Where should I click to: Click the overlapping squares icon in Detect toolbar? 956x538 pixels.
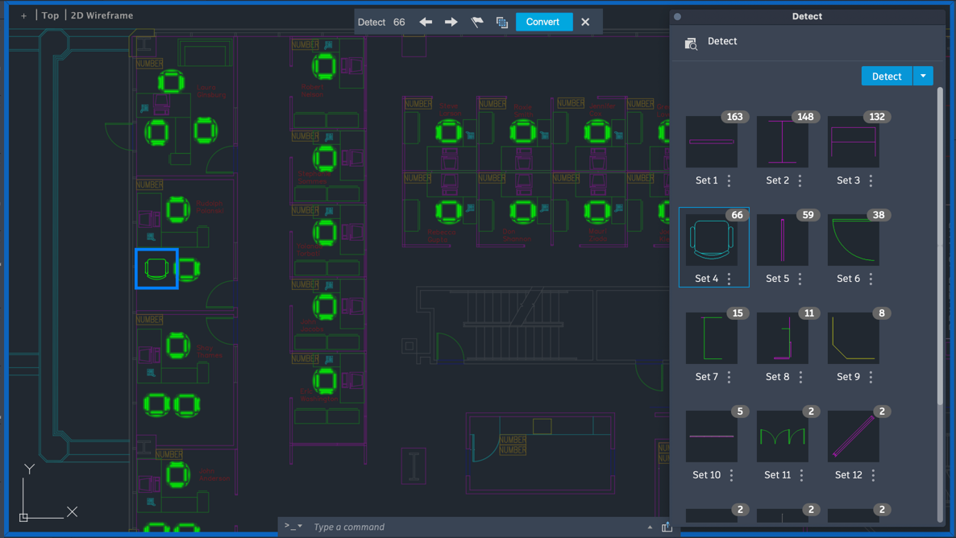(x=501, y=23)
